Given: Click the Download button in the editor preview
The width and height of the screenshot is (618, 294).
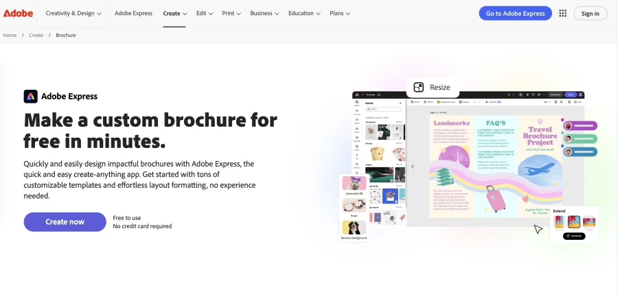Looking at the screenshot, I should coord(556,95).
